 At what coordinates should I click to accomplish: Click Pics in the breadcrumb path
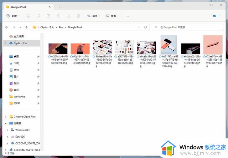tap(61, 27)
